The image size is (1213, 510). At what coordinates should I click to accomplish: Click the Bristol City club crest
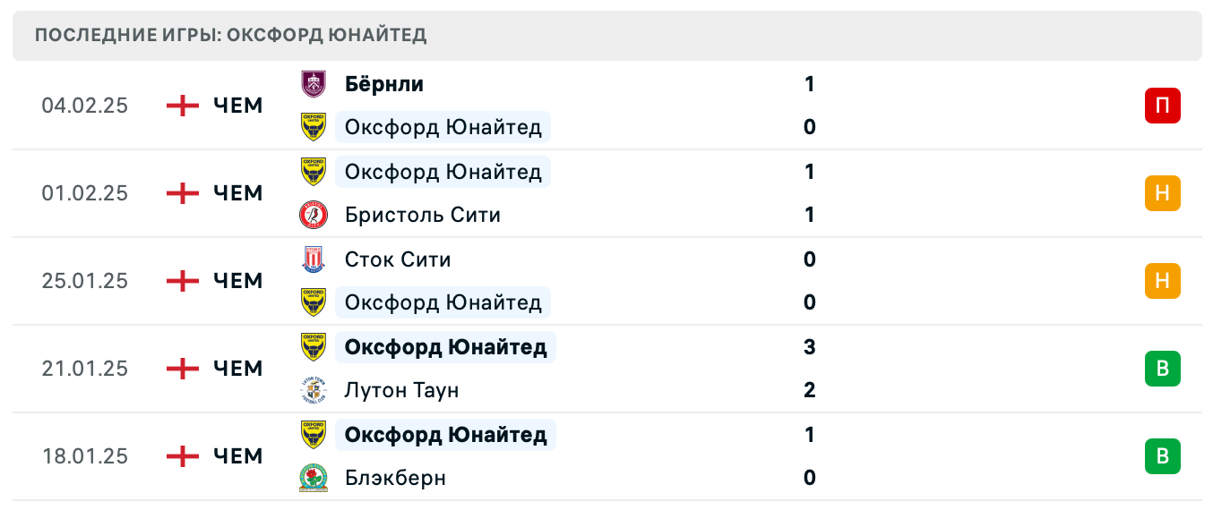pyautogui.click(x=314, y=215)
